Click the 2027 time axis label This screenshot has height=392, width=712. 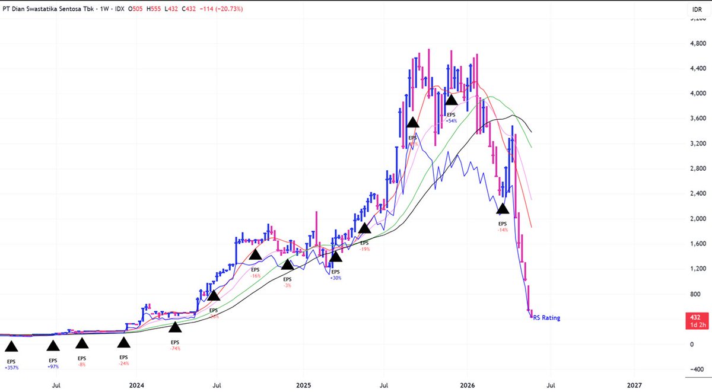pyautogui.click(x=634, y=386)
